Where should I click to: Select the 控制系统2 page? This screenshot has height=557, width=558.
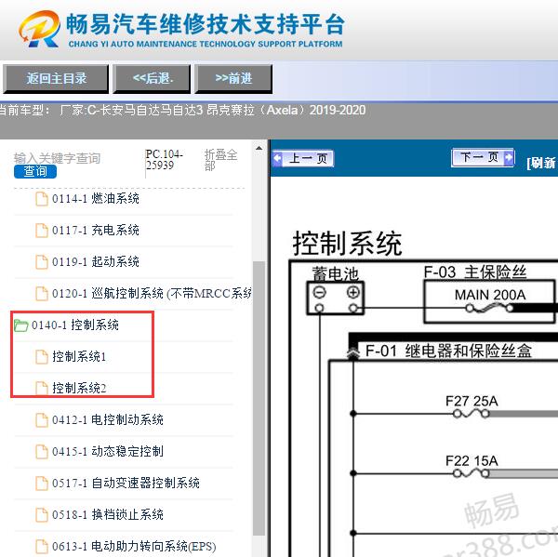79,389
